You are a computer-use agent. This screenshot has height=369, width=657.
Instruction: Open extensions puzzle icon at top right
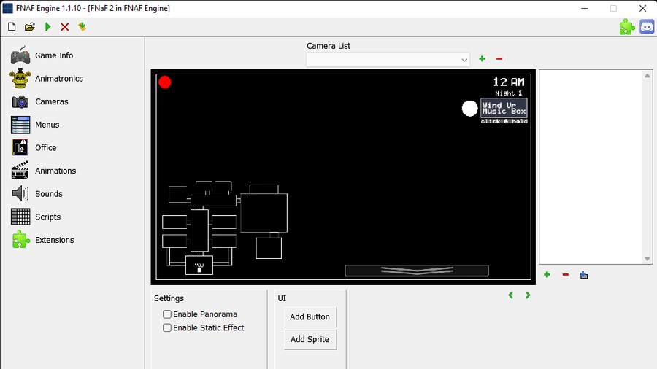[x=627, y=27]
